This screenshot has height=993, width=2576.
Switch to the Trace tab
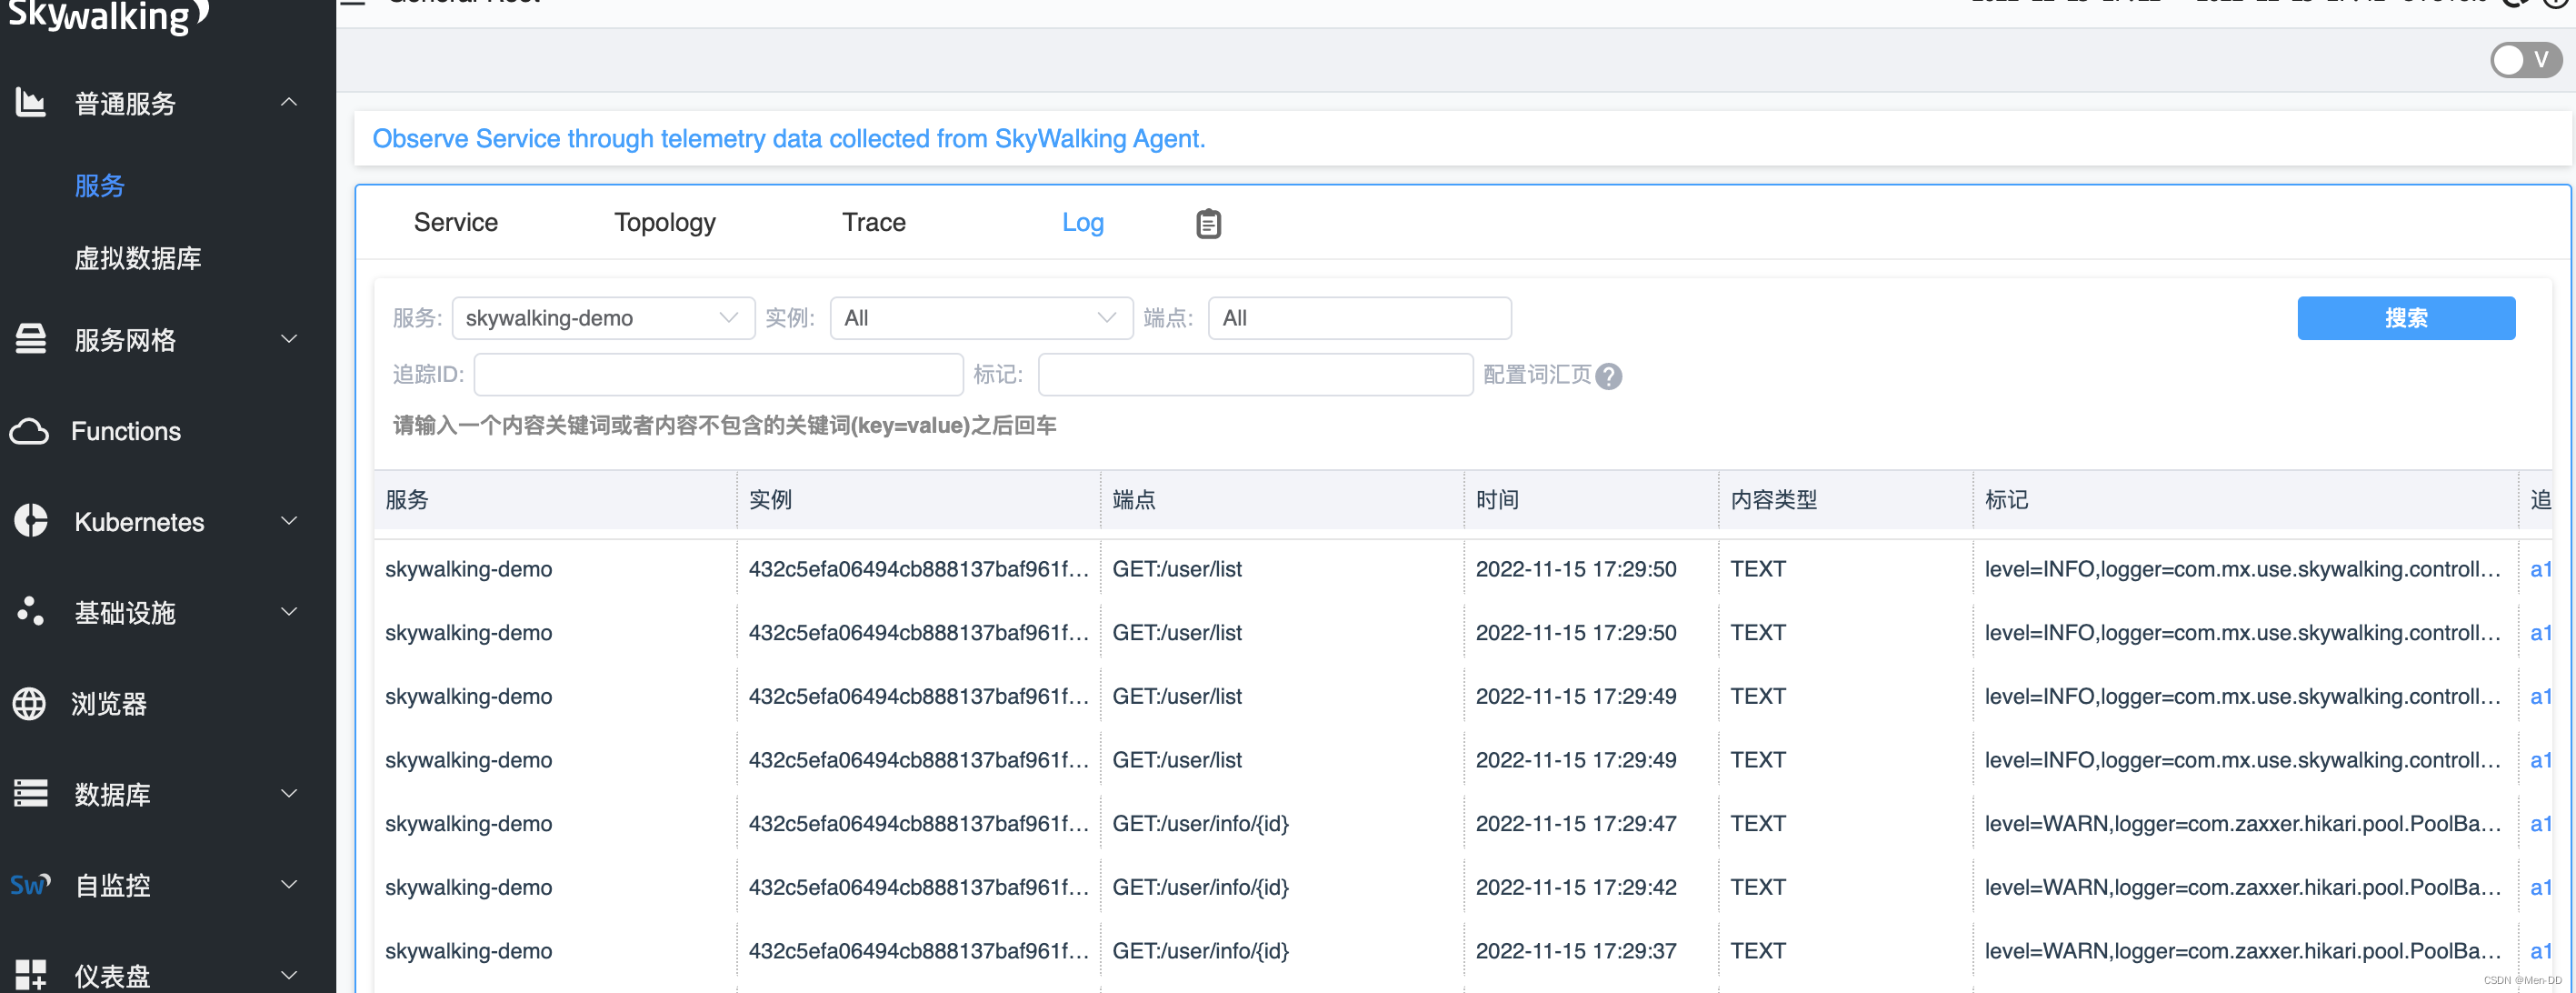(x=873, y=222)
